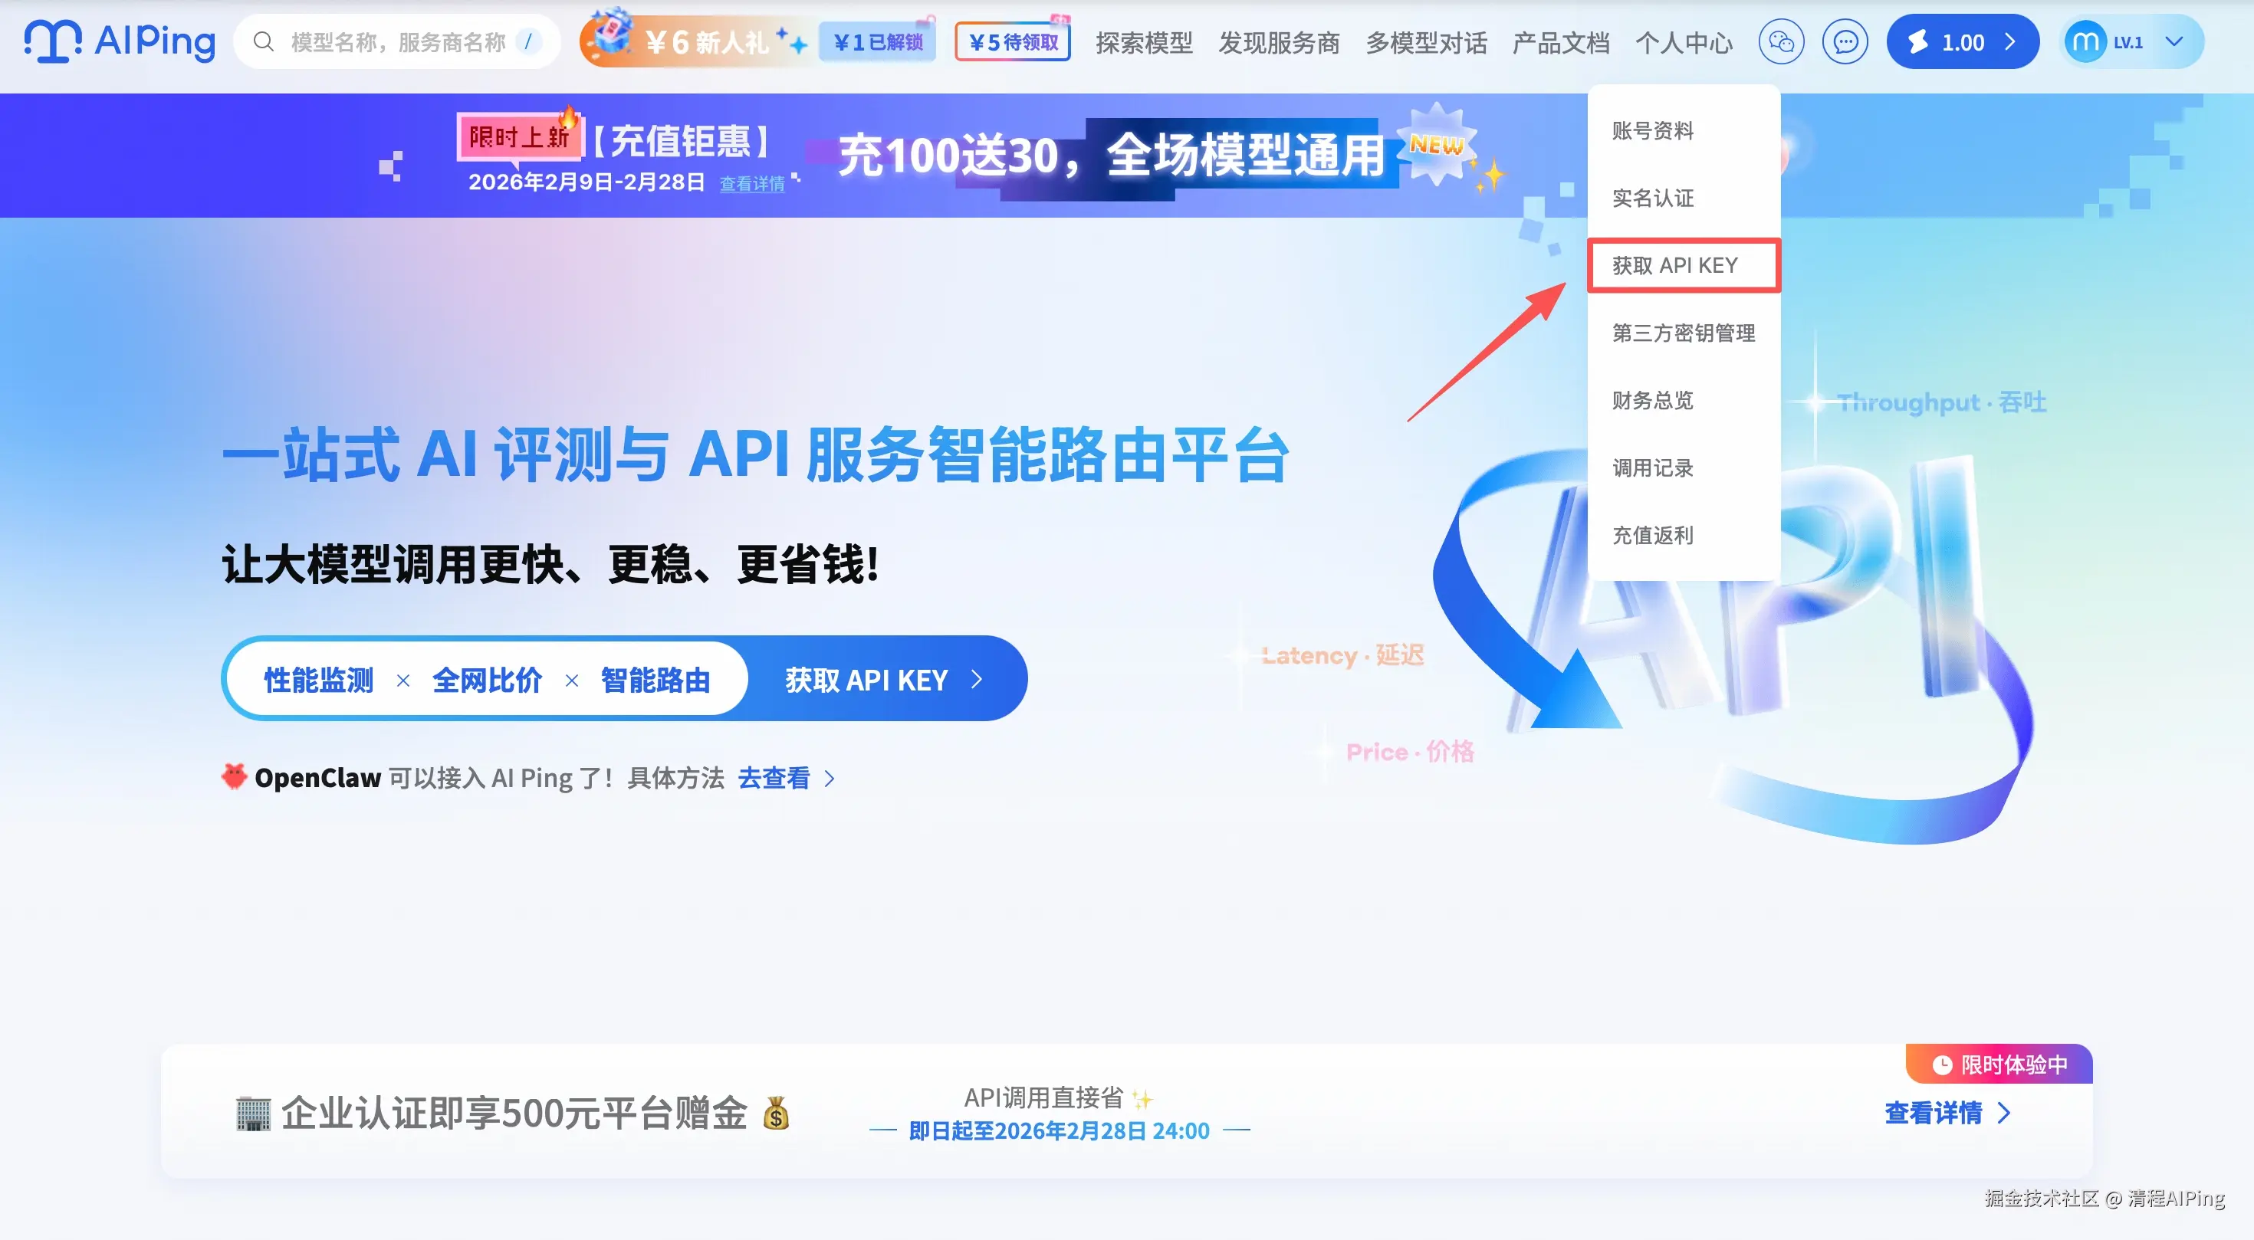The height and width of the screenshot is (1240, 2254).
Task: Expand the user profile dropdown chevron
Action: tap(2173, 41)
